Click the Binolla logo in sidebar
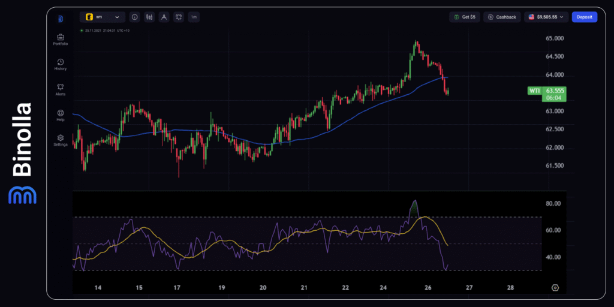Screen dimensions: 614x307 (x=61, y=19)
